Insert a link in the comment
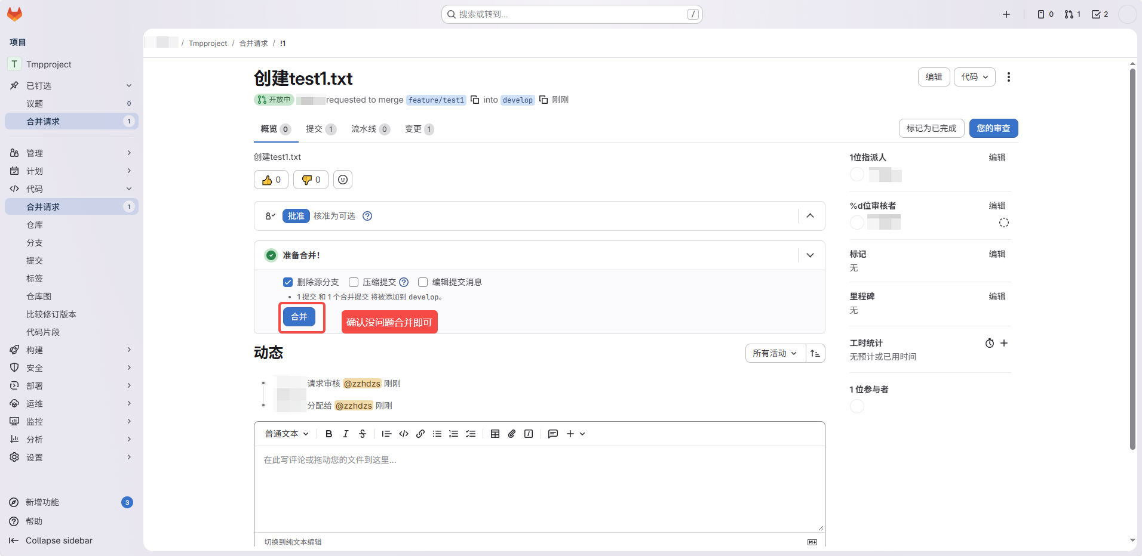 (x=420, y=434)
